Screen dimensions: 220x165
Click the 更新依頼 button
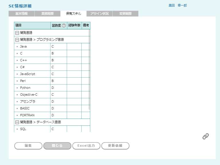pyautogui.click(x=115, y=146)
